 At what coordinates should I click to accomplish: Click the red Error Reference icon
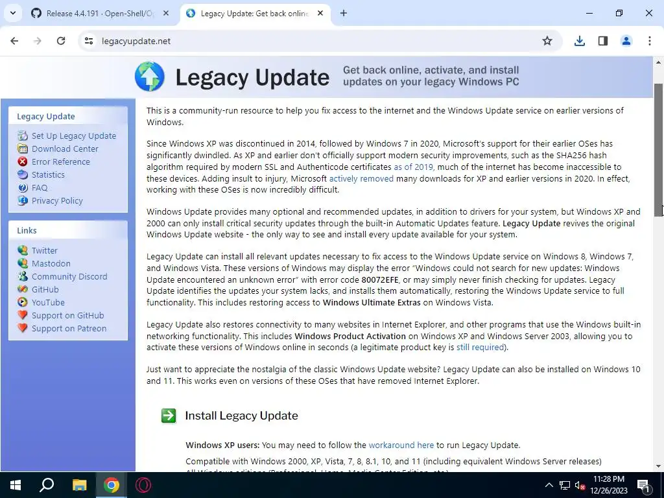click(x=23, y=161)
